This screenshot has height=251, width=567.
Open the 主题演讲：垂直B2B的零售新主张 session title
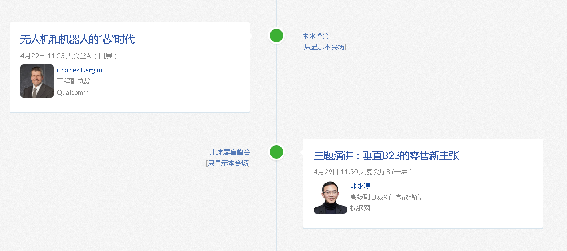386,155
